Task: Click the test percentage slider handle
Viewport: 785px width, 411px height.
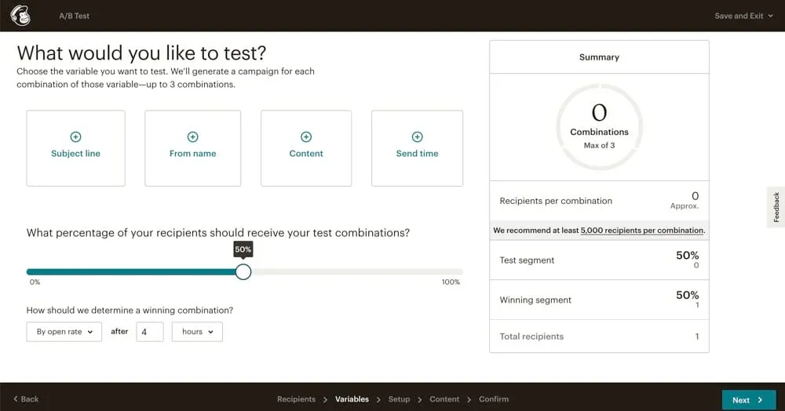Action: pos(243,271)
